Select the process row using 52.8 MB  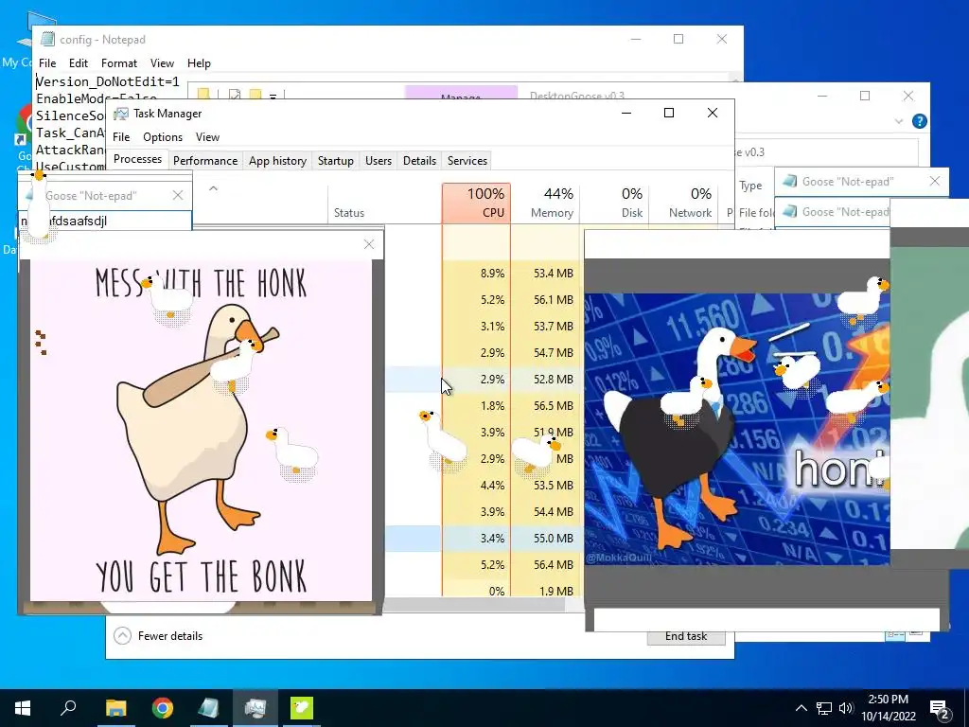click(484, 380)
